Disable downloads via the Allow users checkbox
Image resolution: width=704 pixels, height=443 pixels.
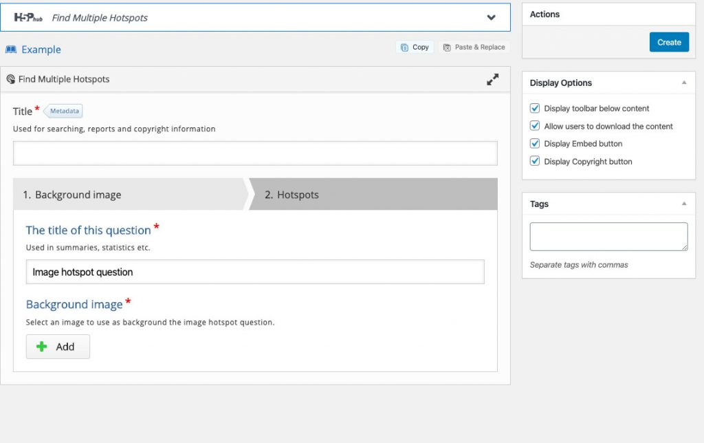(535, 126)
